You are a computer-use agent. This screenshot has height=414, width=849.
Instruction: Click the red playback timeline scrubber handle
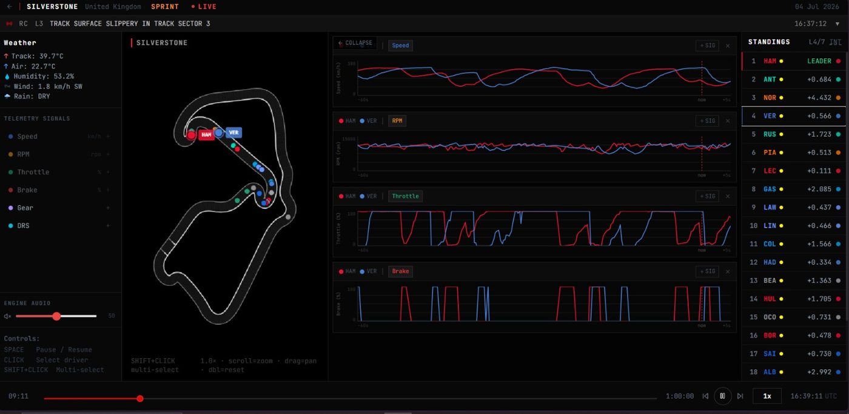coord(140,399)
